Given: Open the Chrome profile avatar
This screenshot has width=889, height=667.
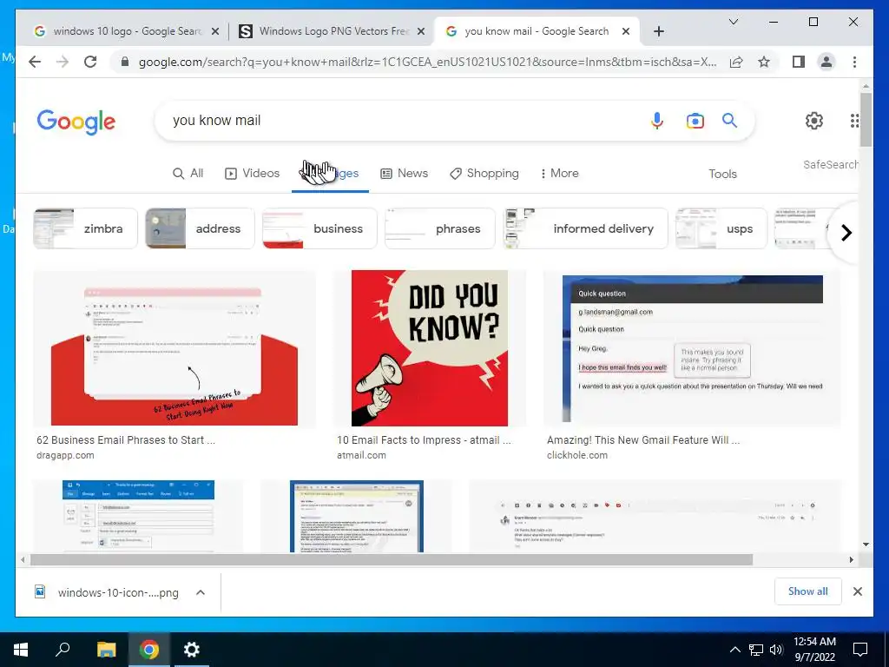Looking at the screenshot, I should tap(826, 62).
